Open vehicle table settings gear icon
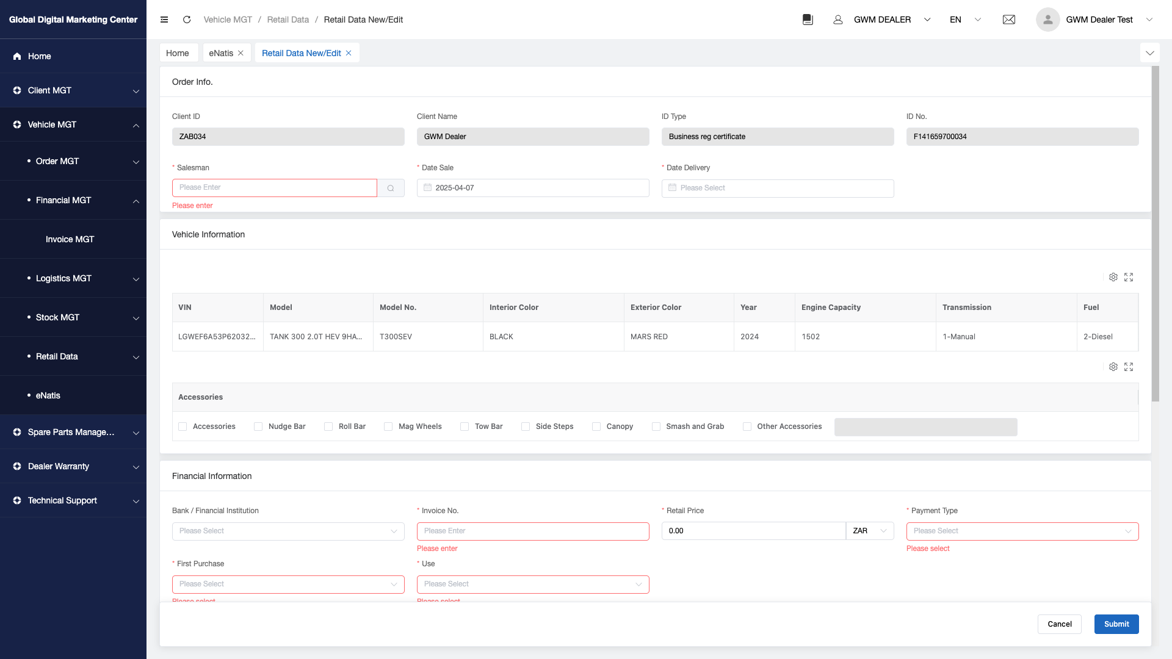 click(x=1113, y=277)
